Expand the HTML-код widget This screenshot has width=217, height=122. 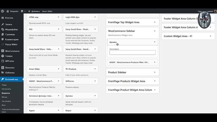[59, 17]
